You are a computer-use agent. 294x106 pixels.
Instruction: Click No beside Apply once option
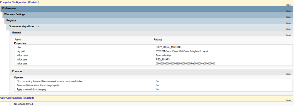click(x=157, y=90)
